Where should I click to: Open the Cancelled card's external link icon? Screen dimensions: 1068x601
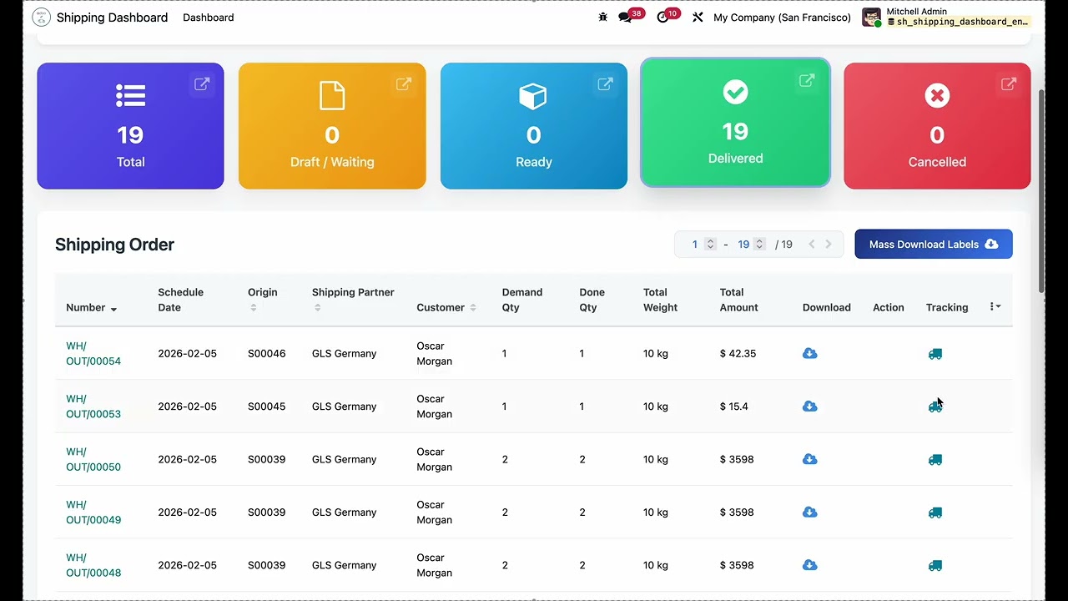click(1009, 84)
